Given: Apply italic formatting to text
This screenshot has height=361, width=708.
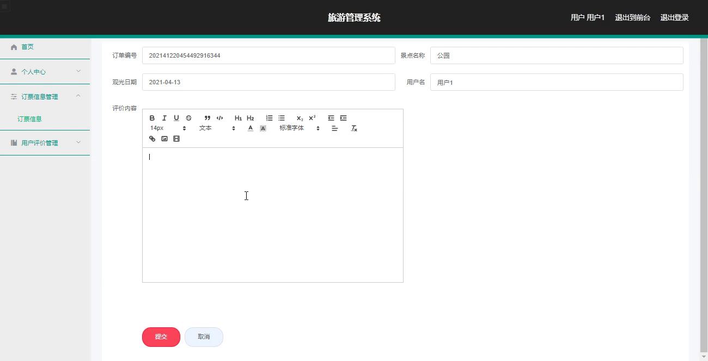Looking at the screenshot, I should pos(164,118).
